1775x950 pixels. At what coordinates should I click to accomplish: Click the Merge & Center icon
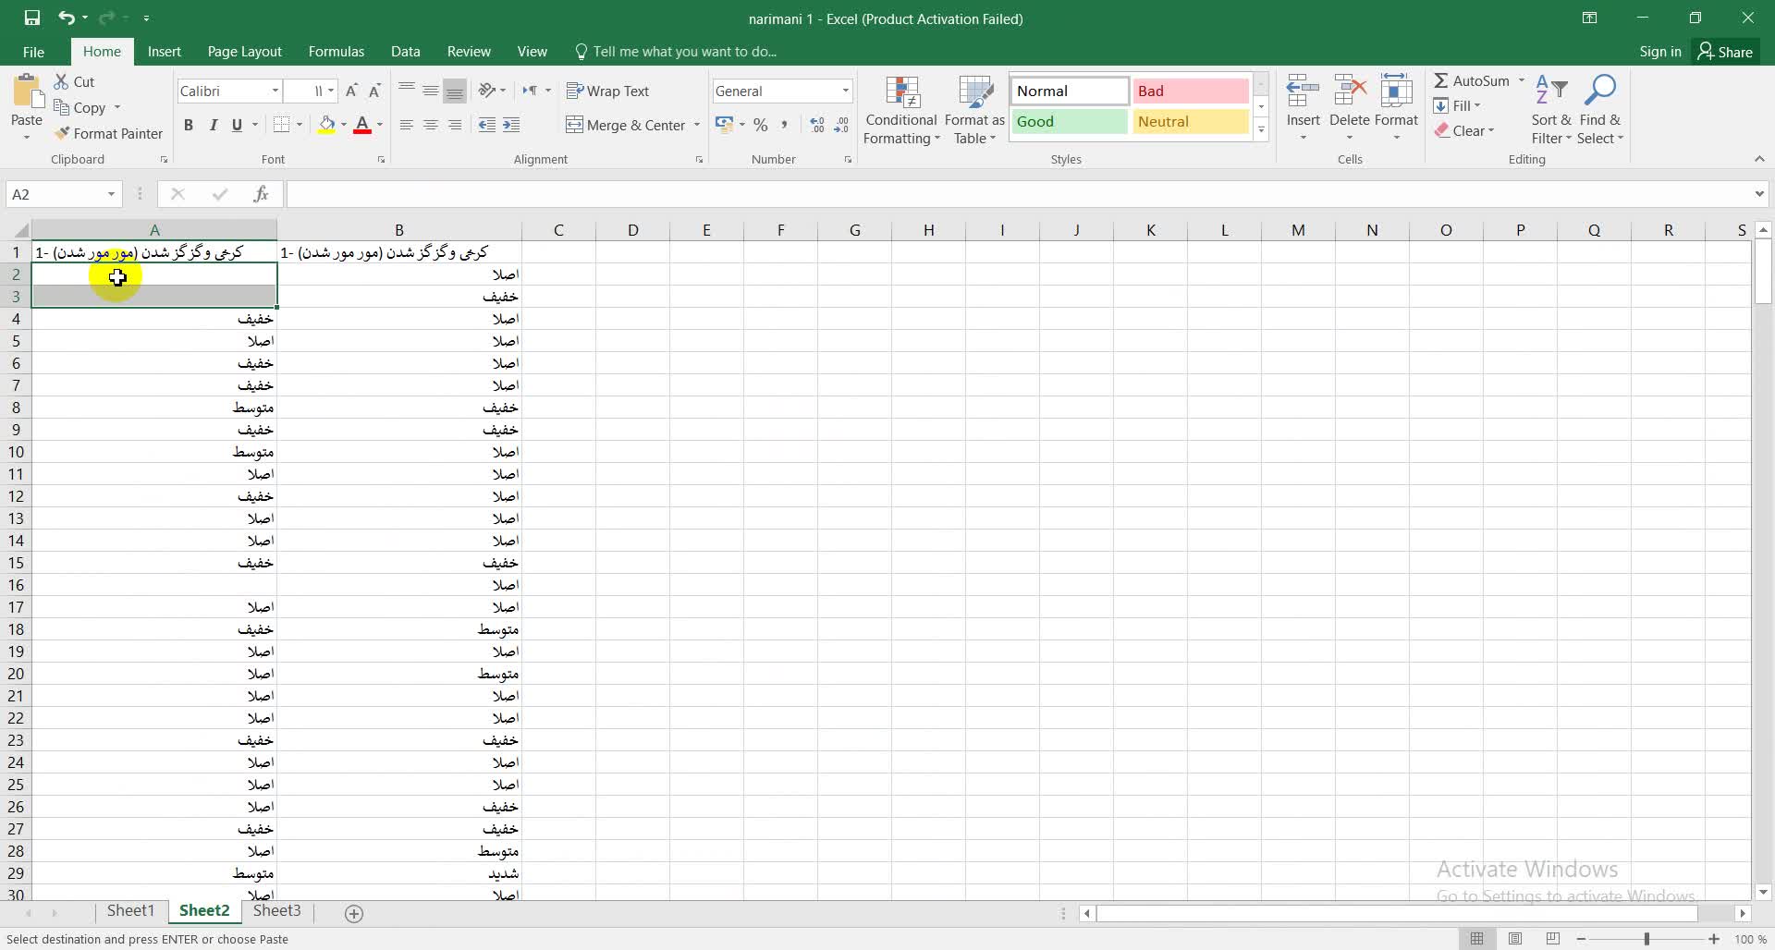click(574, 125)
